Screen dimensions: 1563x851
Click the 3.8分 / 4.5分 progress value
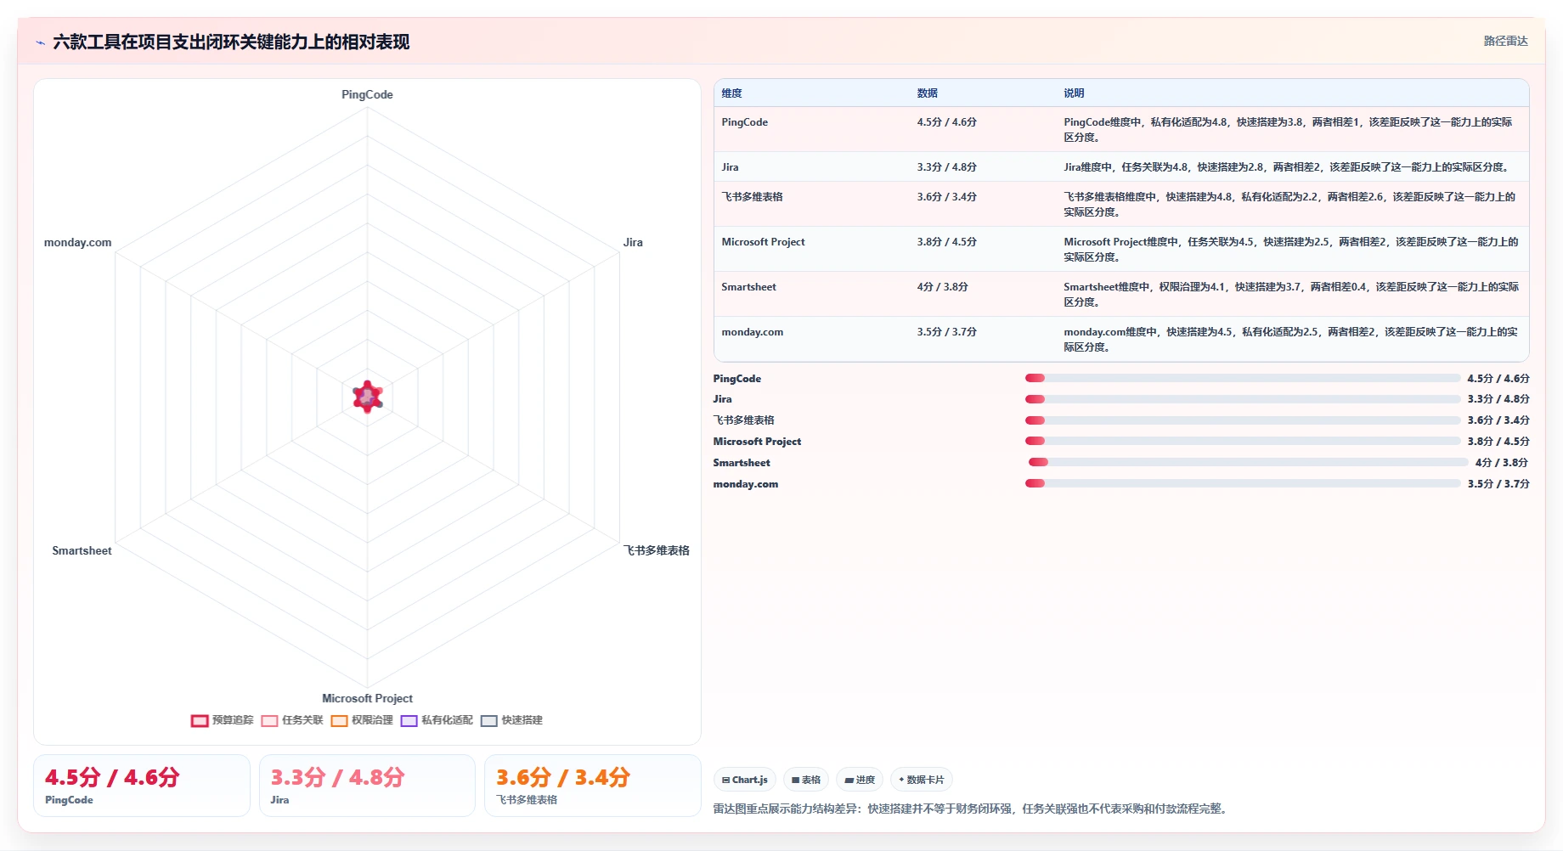pyautogui.click(x=1498, y=442)
